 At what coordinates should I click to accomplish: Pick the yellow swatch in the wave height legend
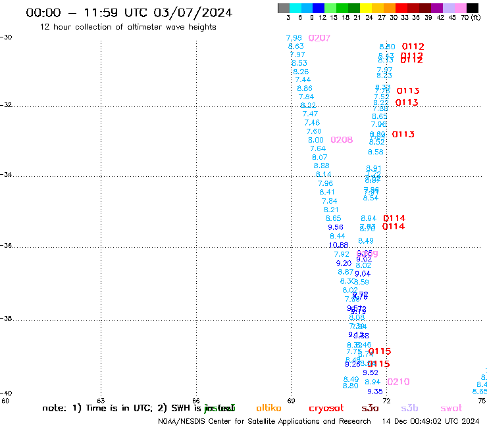coord(366,8)
